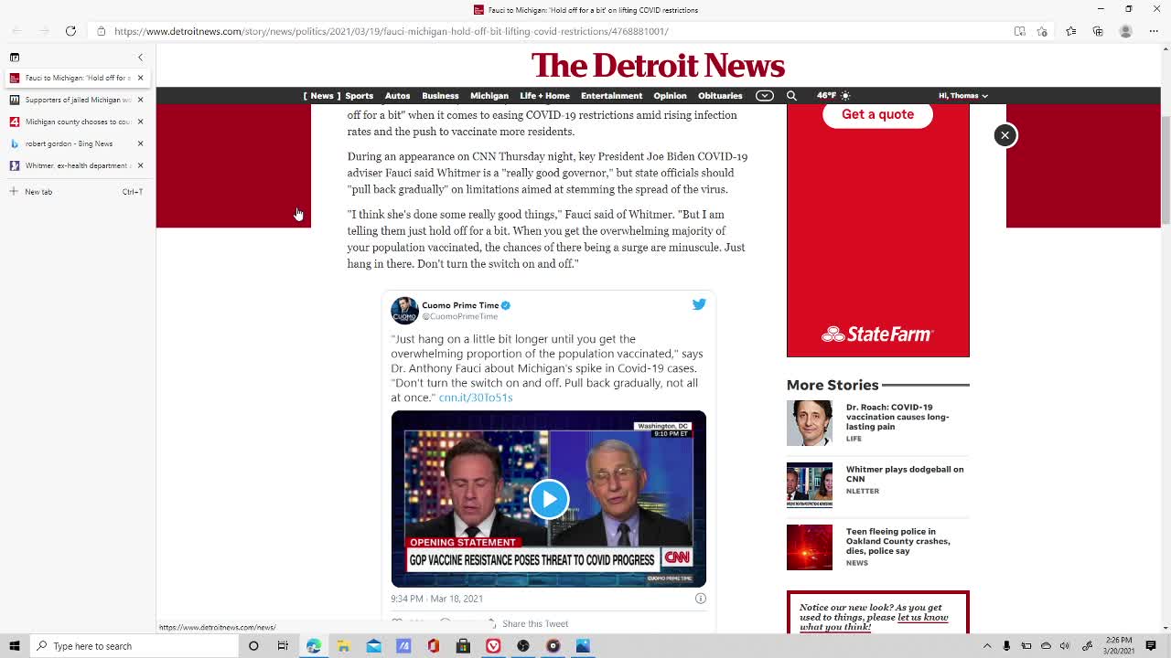Open Teen fleeing police story thumbnail
Screen dimensions: 1171x658
coord(810,547)
